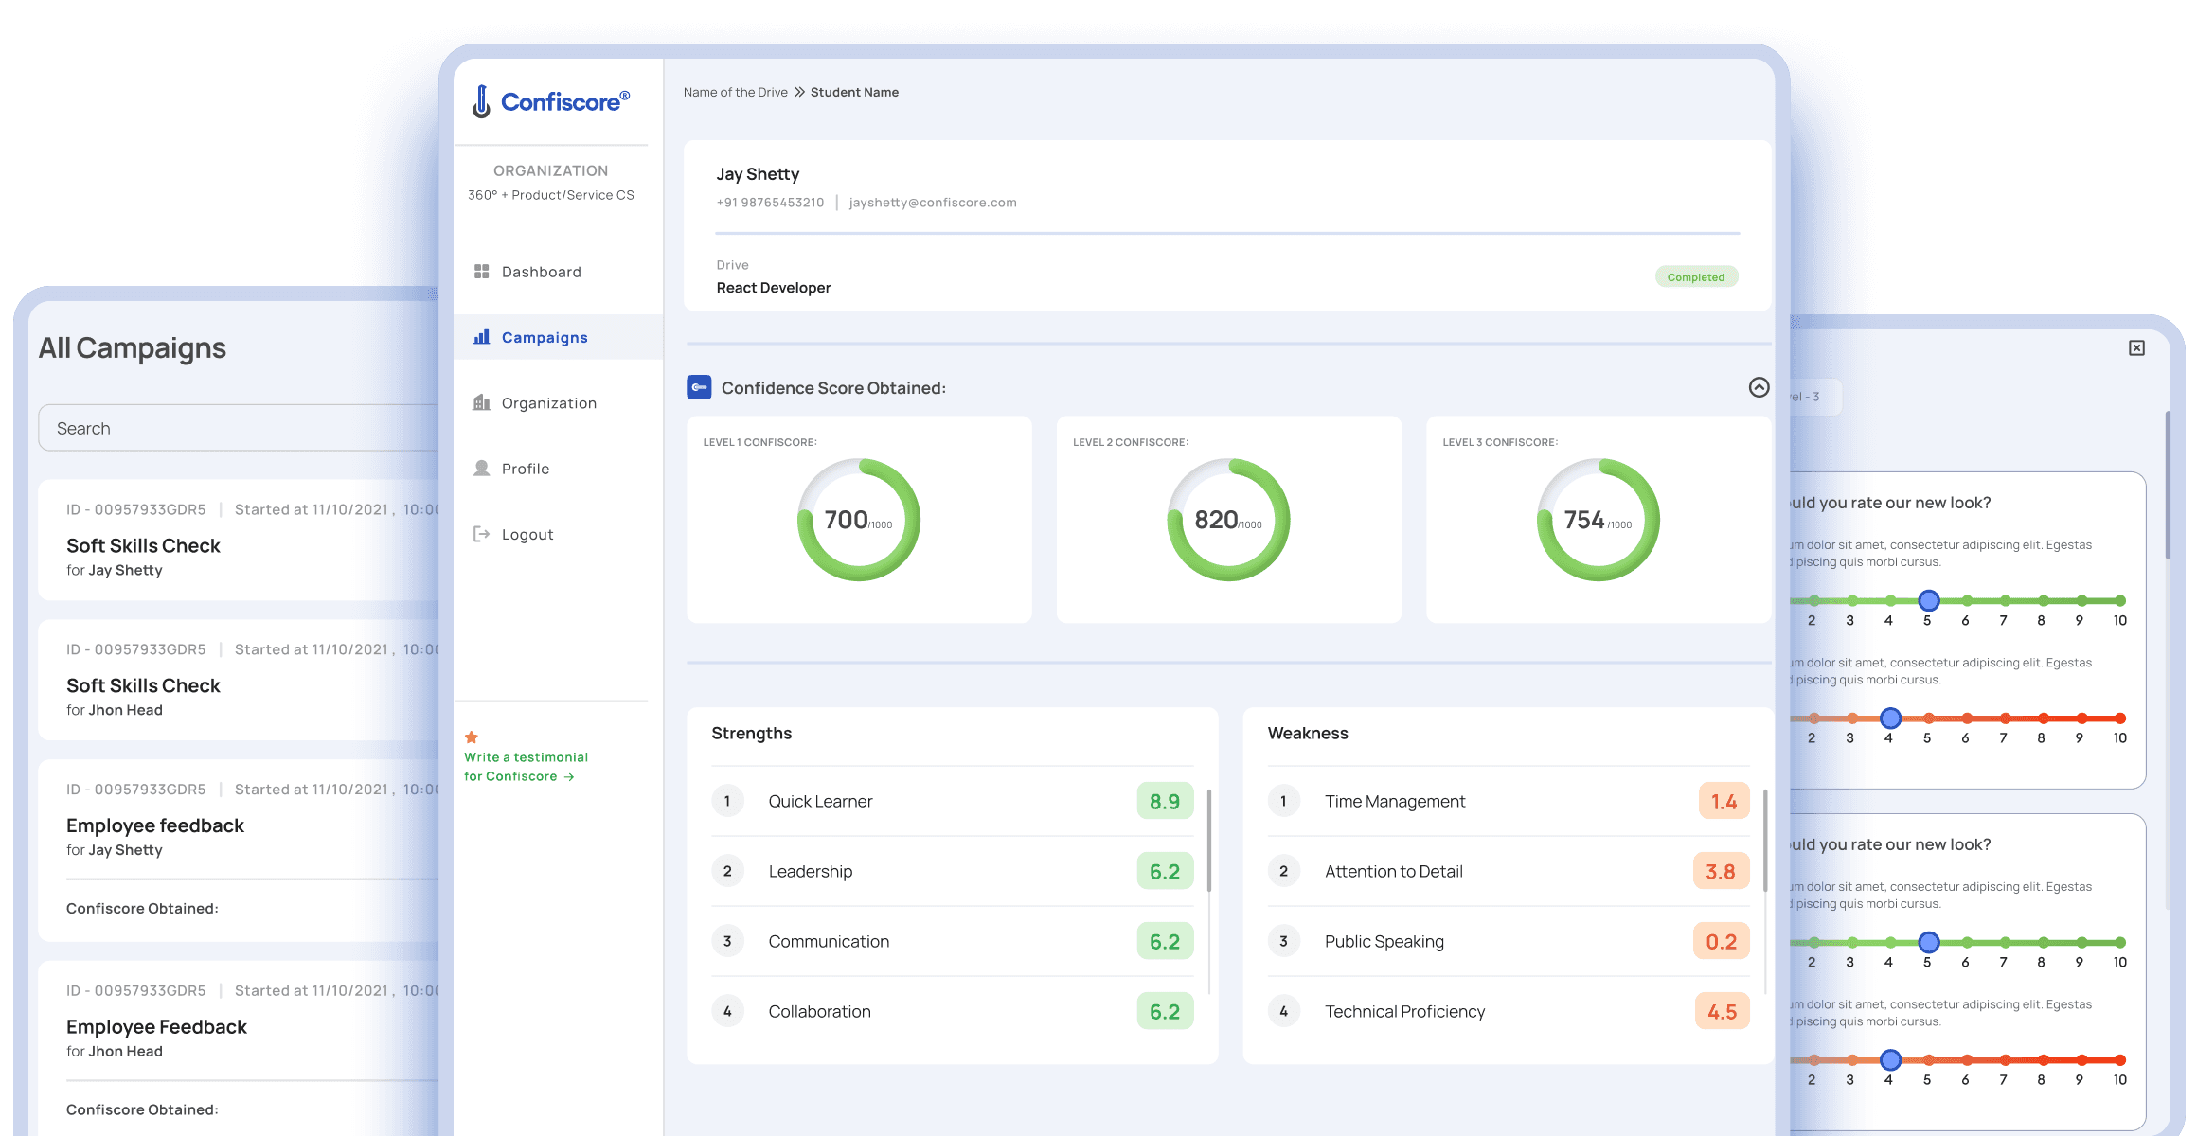Image resolution: width=2197 pixels, height=1136 pixels.
Task: Click the 3.8 score badge for Attention to Detail
Action: coord(1721,871)
